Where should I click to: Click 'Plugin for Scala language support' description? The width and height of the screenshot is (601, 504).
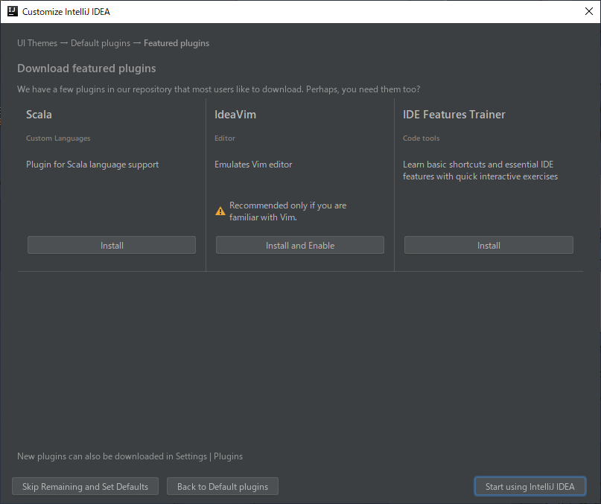pyautogui.click(x=92, y=165)
